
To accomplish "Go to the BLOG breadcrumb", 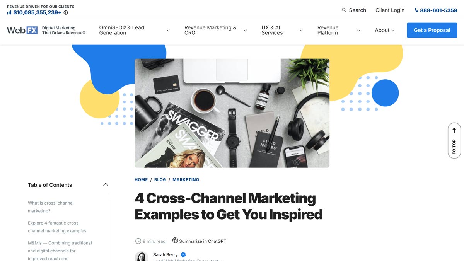I will pyautogui.click(x=160, y=179).
